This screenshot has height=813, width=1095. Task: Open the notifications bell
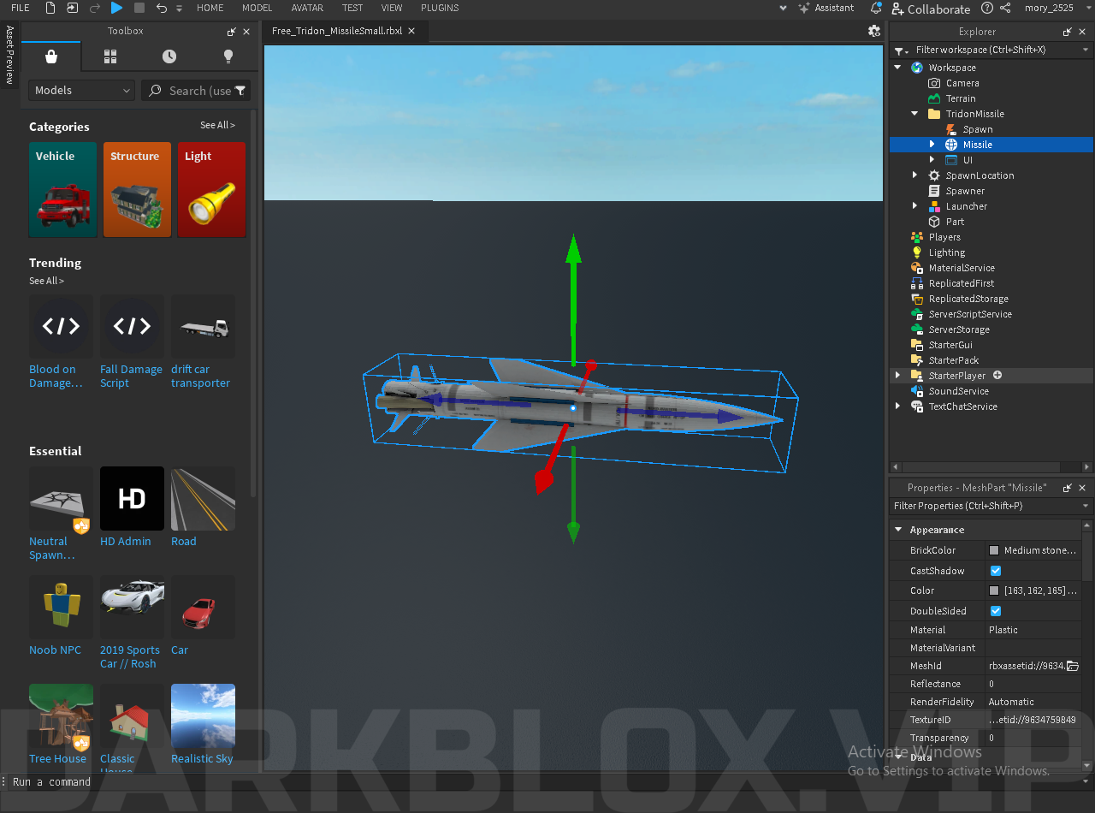coord(876,8)
